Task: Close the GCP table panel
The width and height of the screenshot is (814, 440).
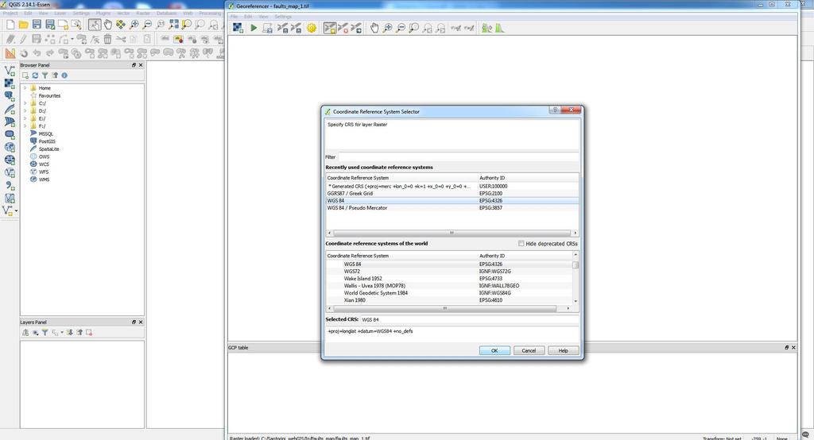Action: coord(793,348)
